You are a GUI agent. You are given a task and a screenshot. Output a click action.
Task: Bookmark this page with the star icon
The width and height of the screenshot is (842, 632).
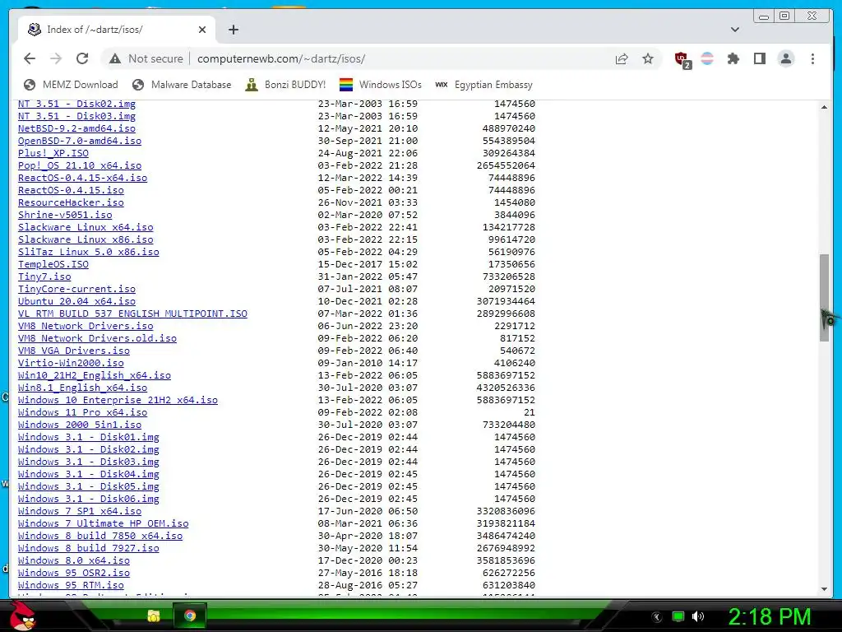tap(648, 58)
